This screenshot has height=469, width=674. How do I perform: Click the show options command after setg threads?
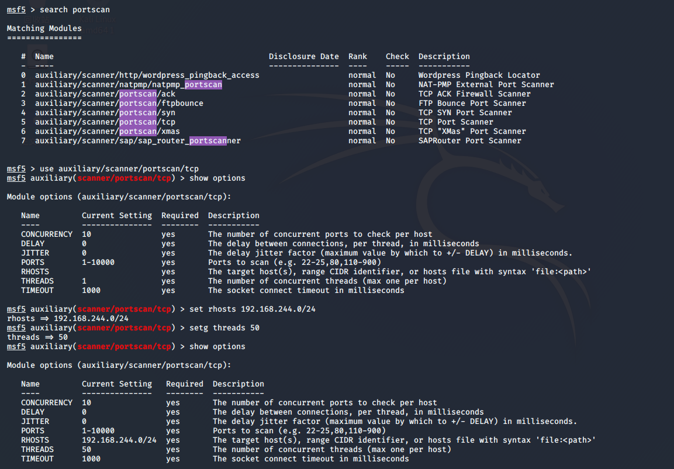click(x=217, y=346)
